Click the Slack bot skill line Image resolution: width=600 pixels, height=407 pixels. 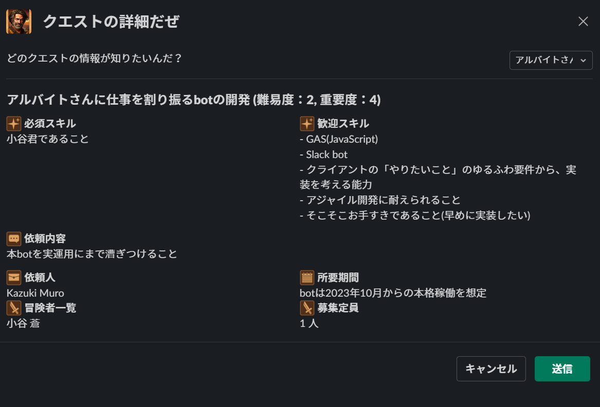click(324, 154)
